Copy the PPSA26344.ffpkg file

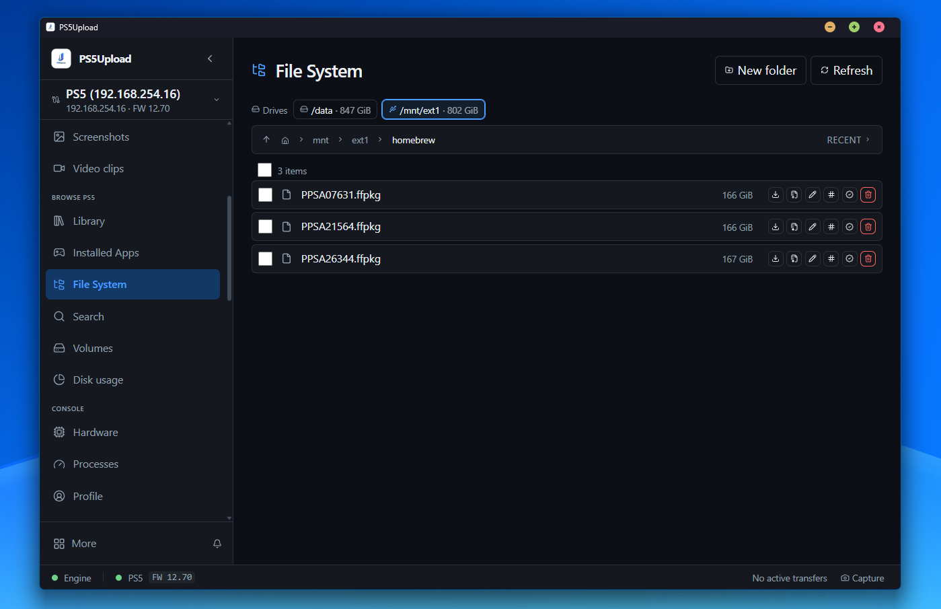794,258
